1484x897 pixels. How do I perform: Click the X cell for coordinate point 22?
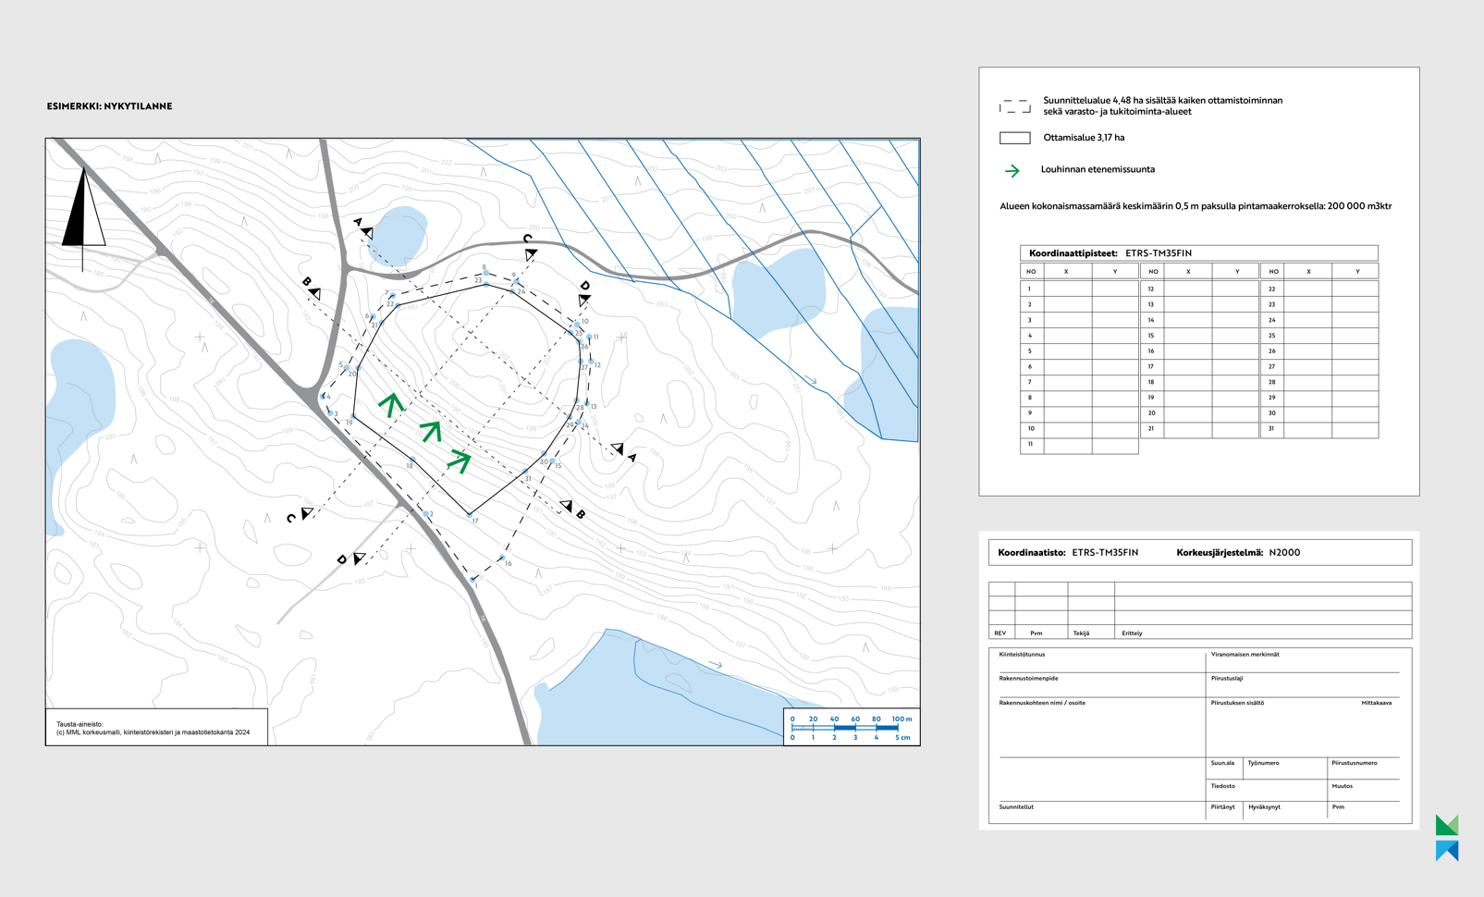point(1307,289)
